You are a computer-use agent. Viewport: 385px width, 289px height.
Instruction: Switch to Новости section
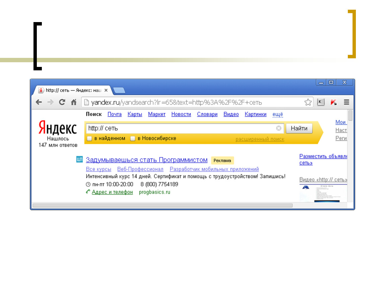(181, 114)
